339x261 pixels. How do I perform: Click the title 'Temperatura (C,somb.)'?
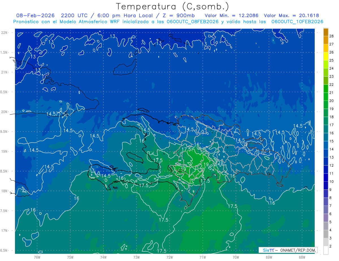tap(173, 6)
